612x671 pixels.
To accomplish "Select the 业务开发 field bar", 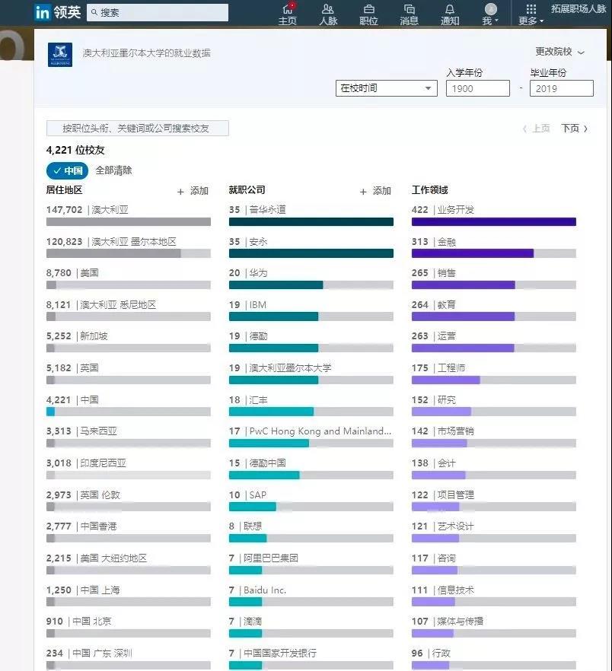I will coord(493,221).
